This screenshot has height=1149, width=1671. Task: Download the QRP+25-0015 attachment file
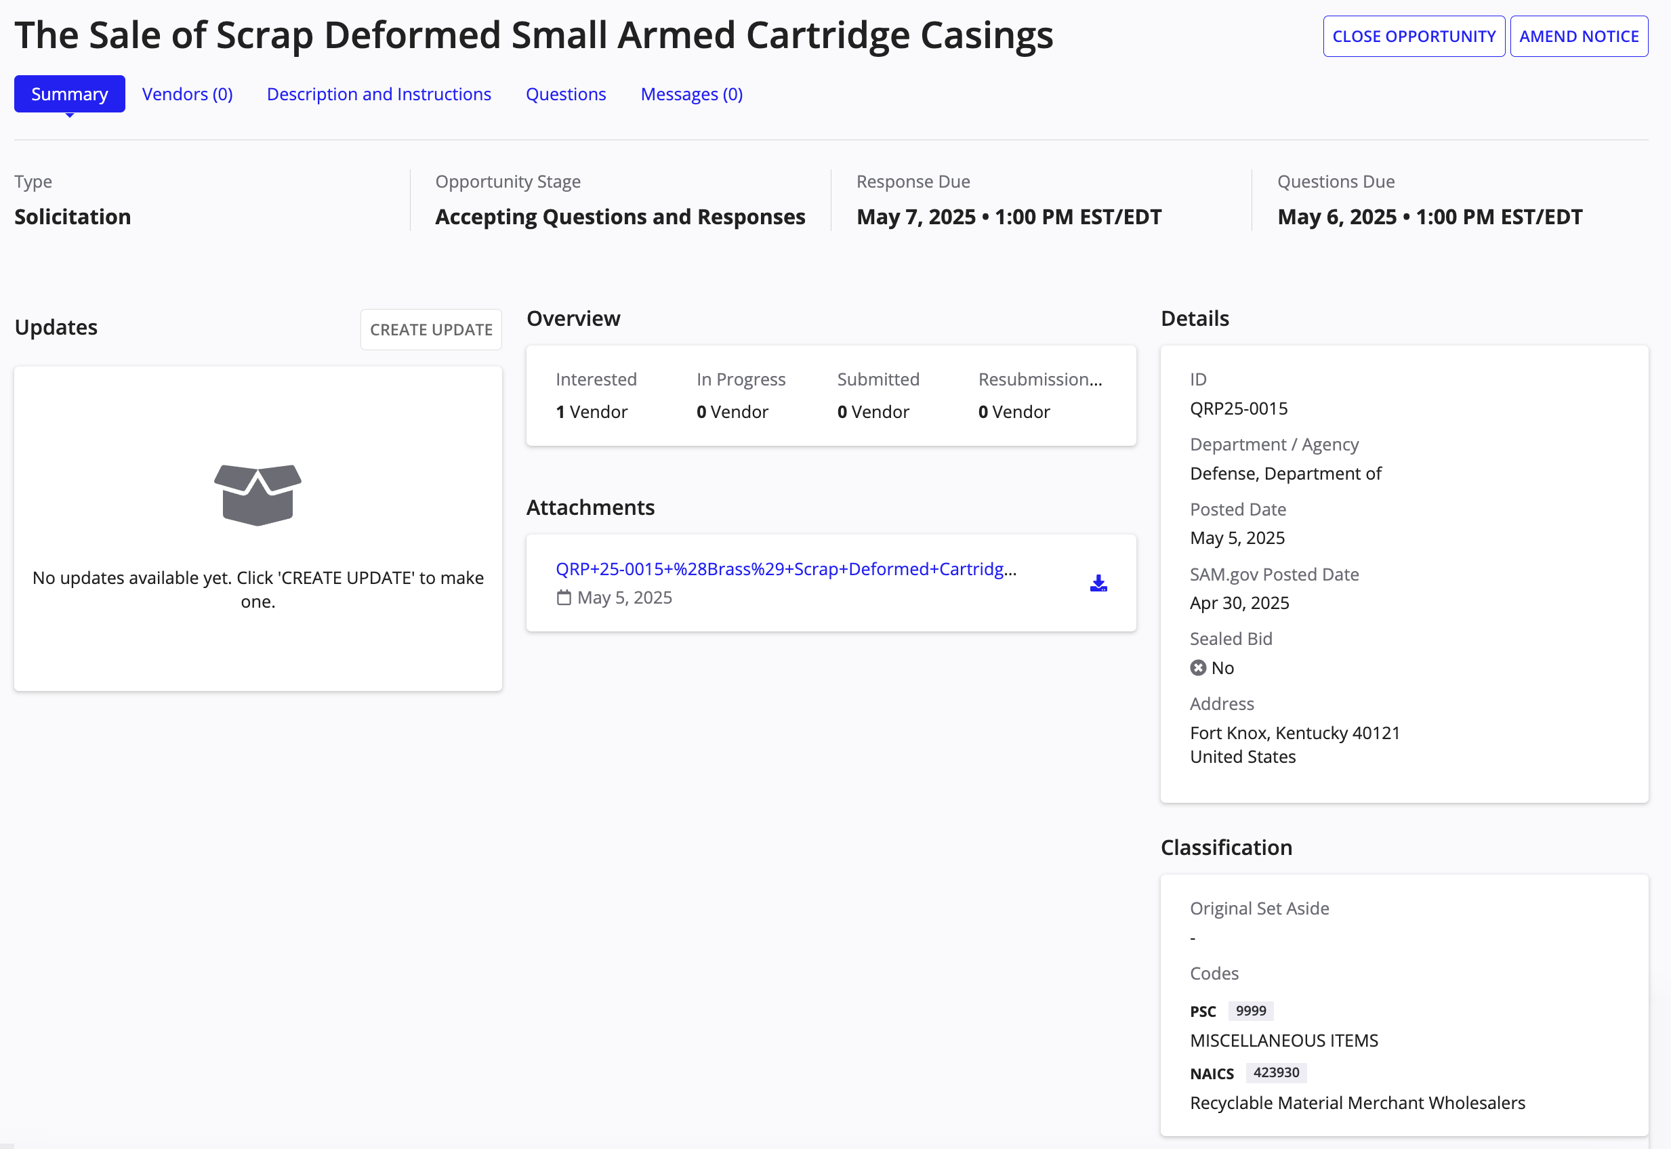(1098, 583)
